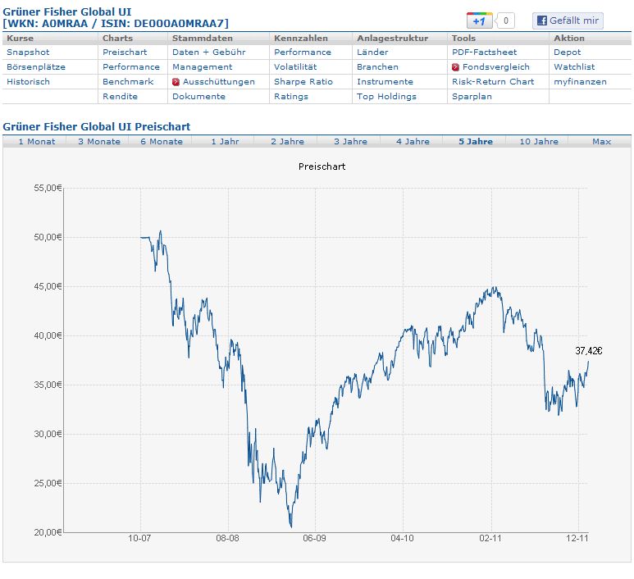This screenshot has width=634, height=579.
Task: Open the Rendite chart link
Action: click(120, 97)
